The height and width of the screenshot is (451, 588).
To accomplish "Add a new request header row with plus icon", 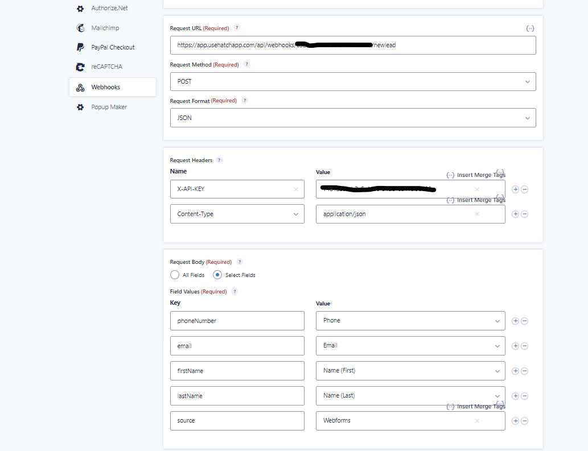I will tap(515, 189).
